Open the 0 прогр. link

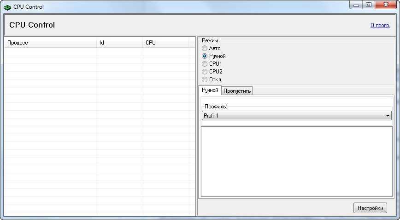tap(380, 25)
